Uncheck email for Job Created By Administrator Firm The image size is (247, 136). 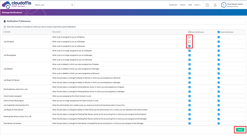tap(190, 105)
